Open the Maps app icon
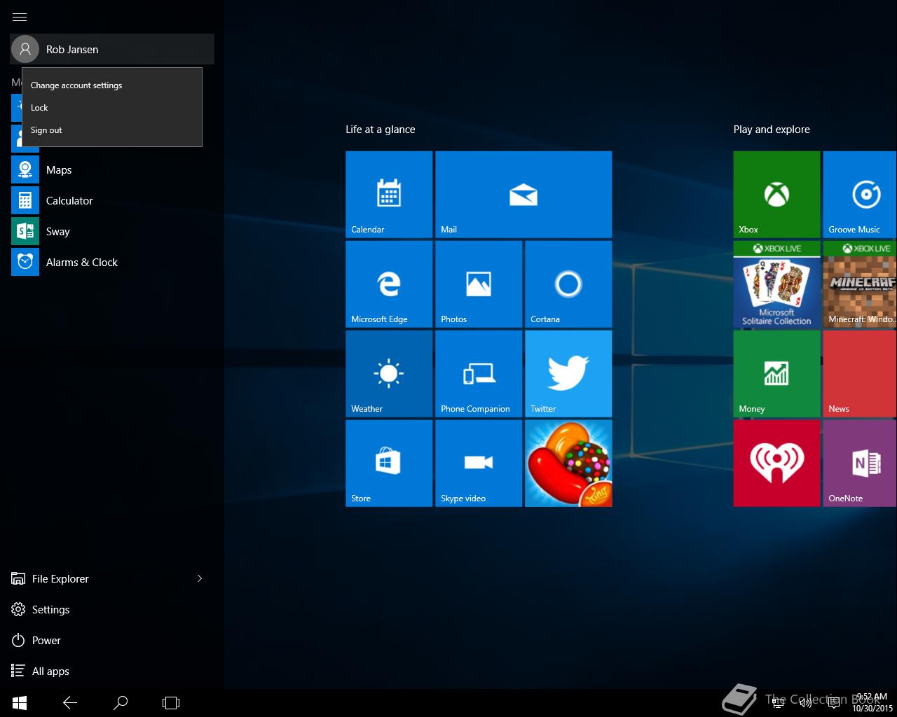Viewport: 897px width, 717px height. click(x=25, y=170)
